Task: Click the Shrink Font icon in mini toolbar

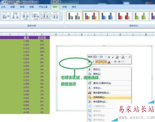Action: coord(113,57)
